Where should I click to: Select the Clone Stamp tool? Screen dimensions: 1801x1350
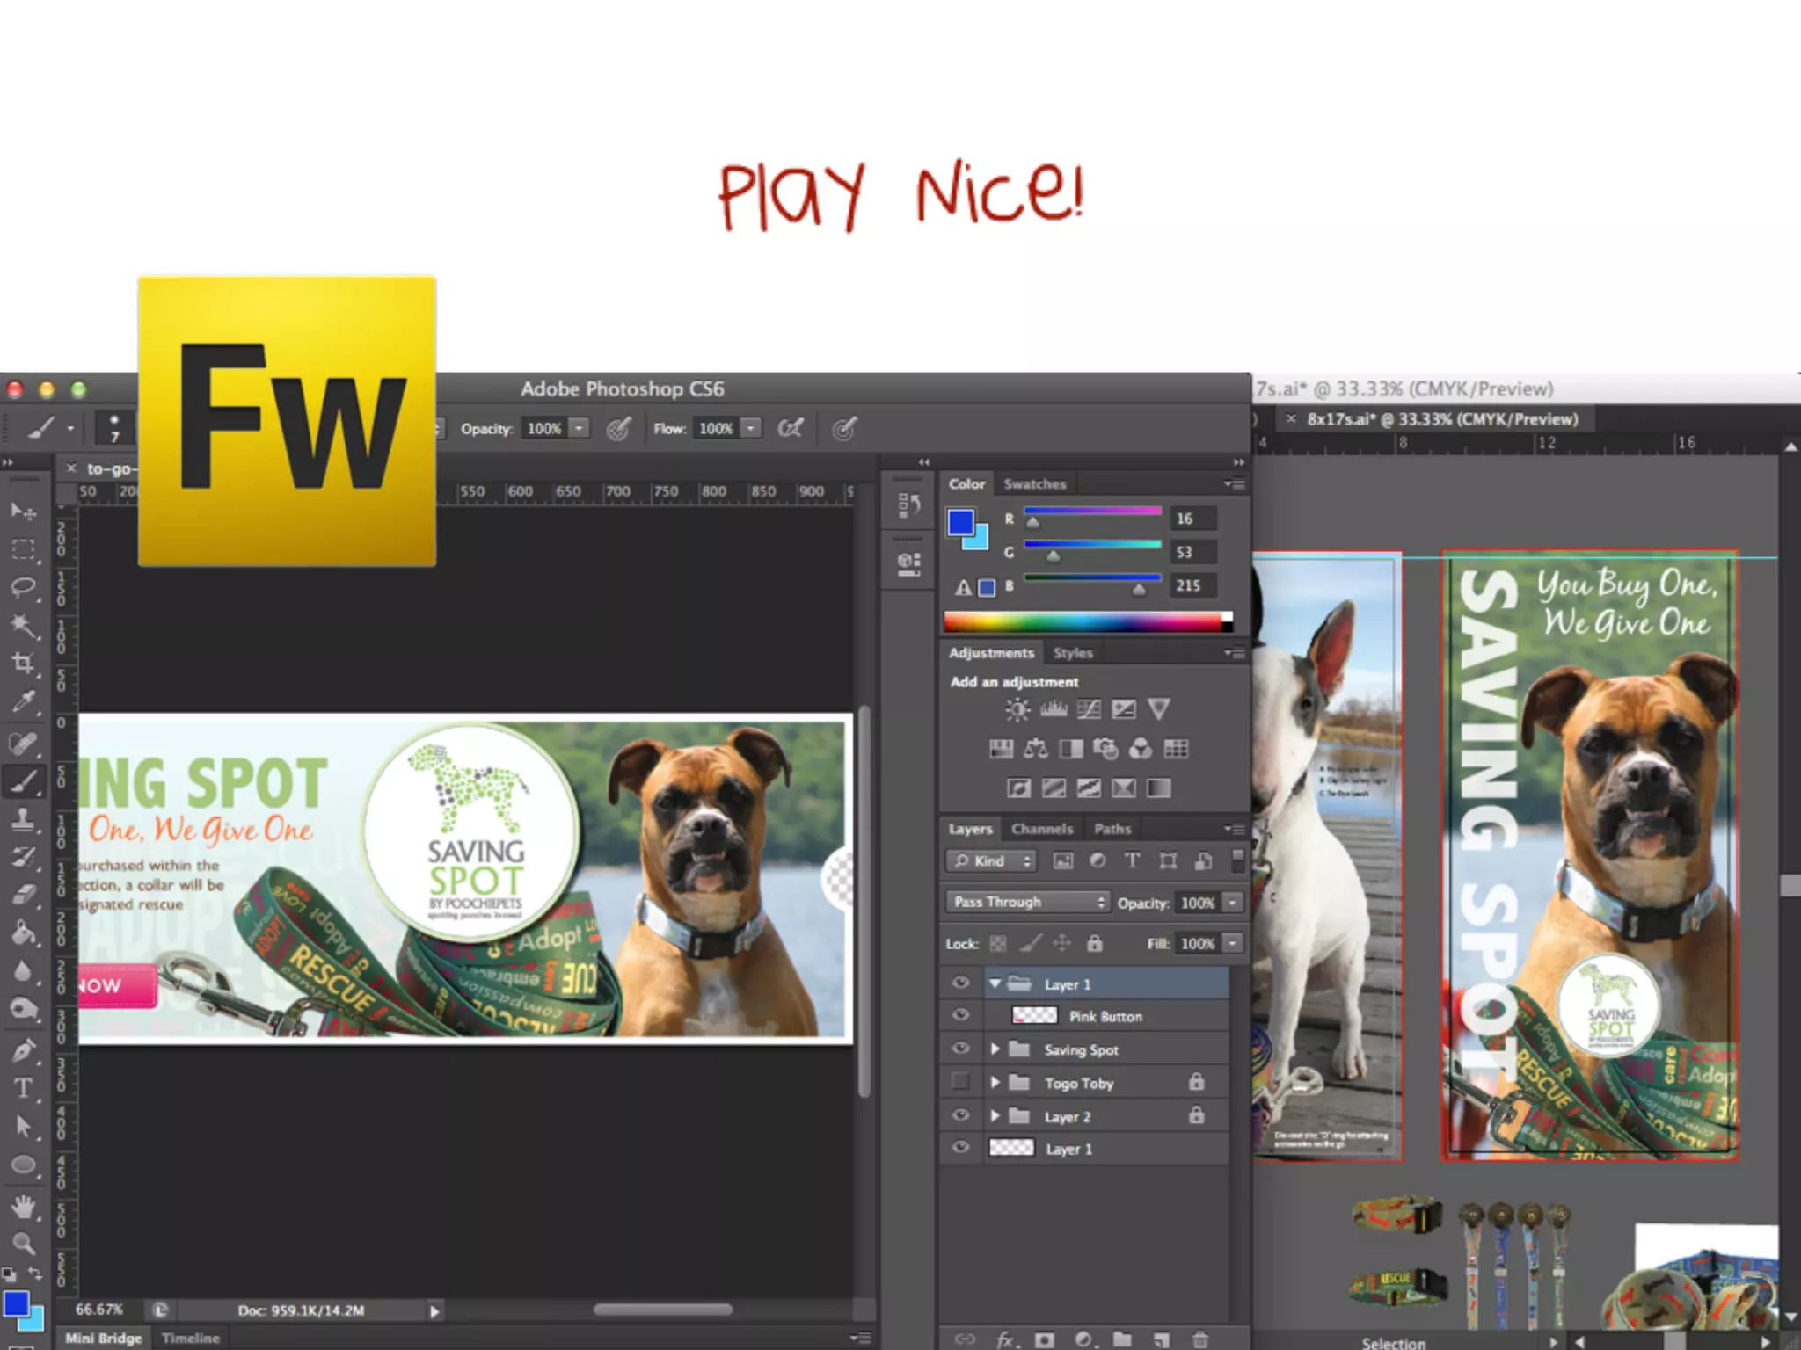[23, 819]
